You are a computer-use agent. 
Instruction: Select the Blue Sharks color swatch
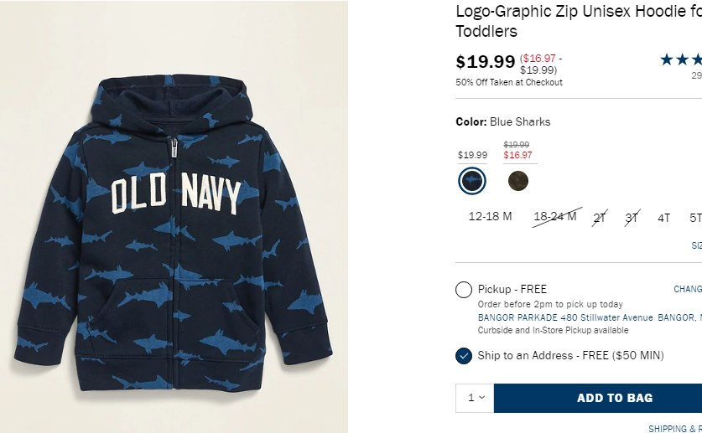tap(472, 180)
